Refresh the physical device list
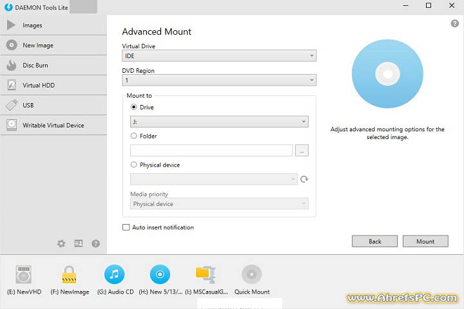 (304, 179)
